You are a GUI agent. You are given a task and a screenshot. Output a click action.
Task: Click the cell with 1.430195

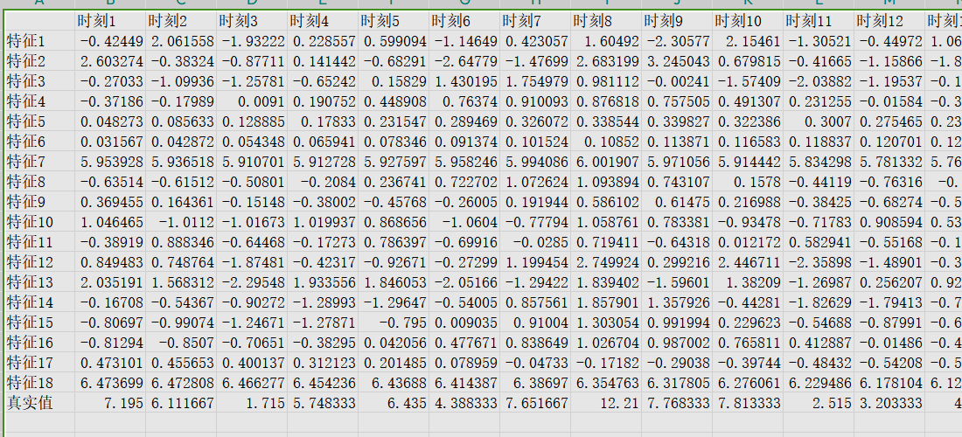464,81
